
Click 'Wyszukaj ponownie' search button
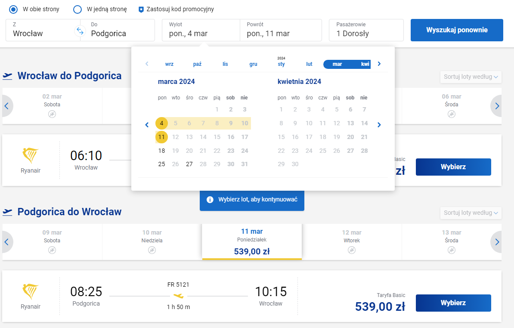[457, 30]
